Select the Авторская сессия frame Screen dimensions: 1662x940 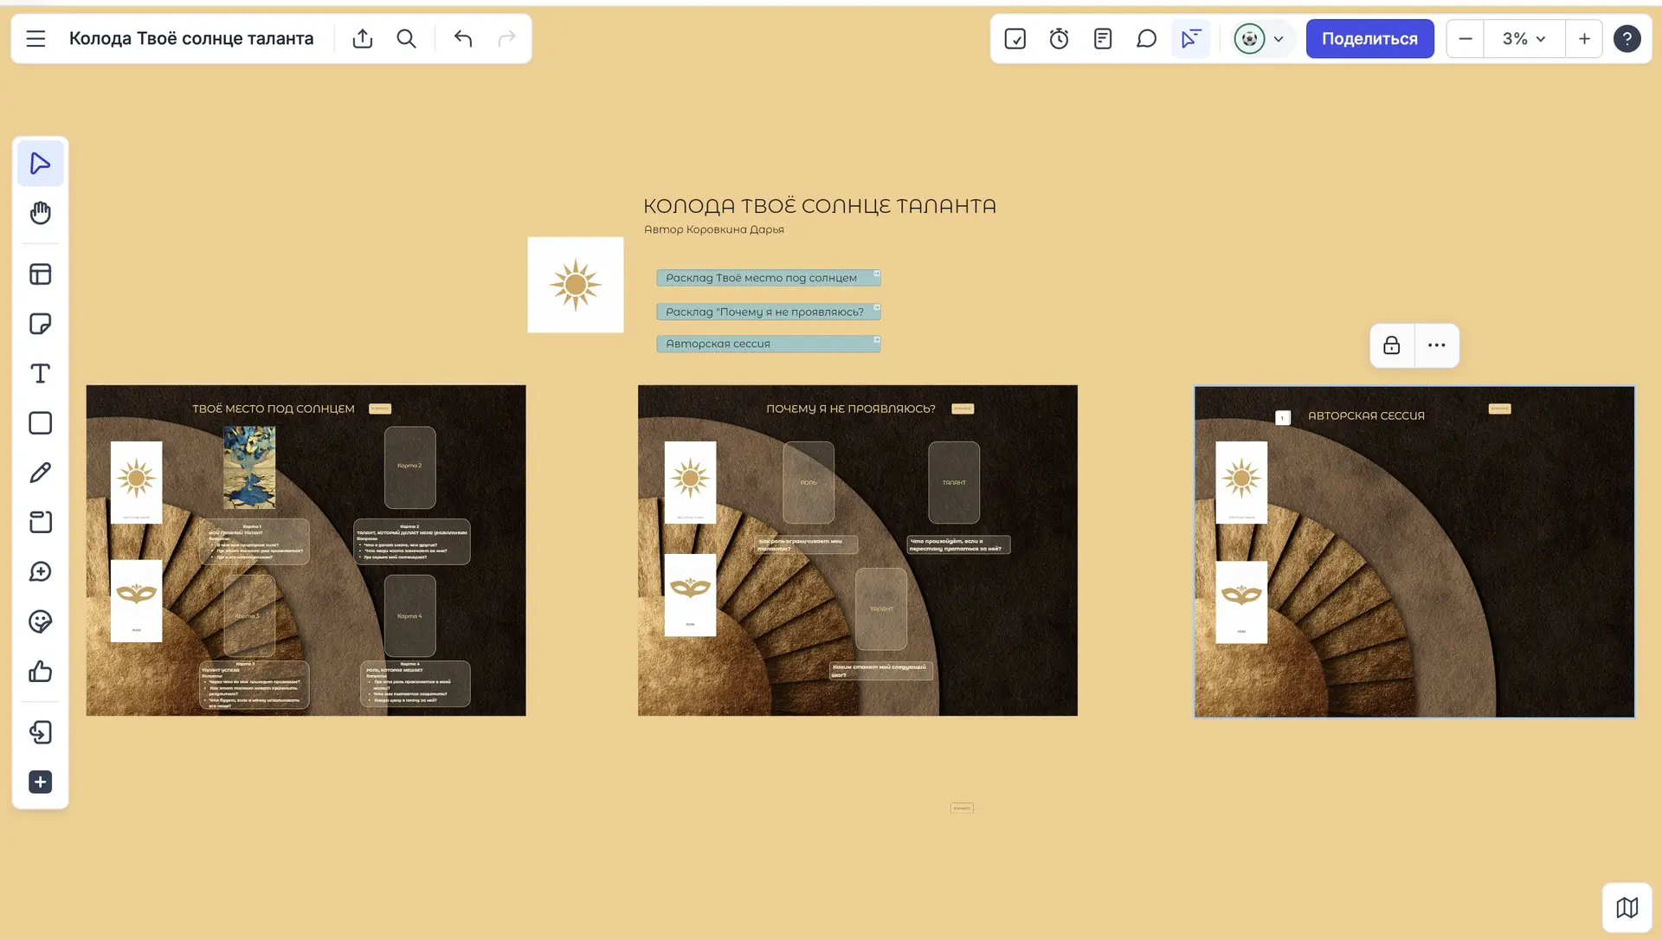[1414, 551]
